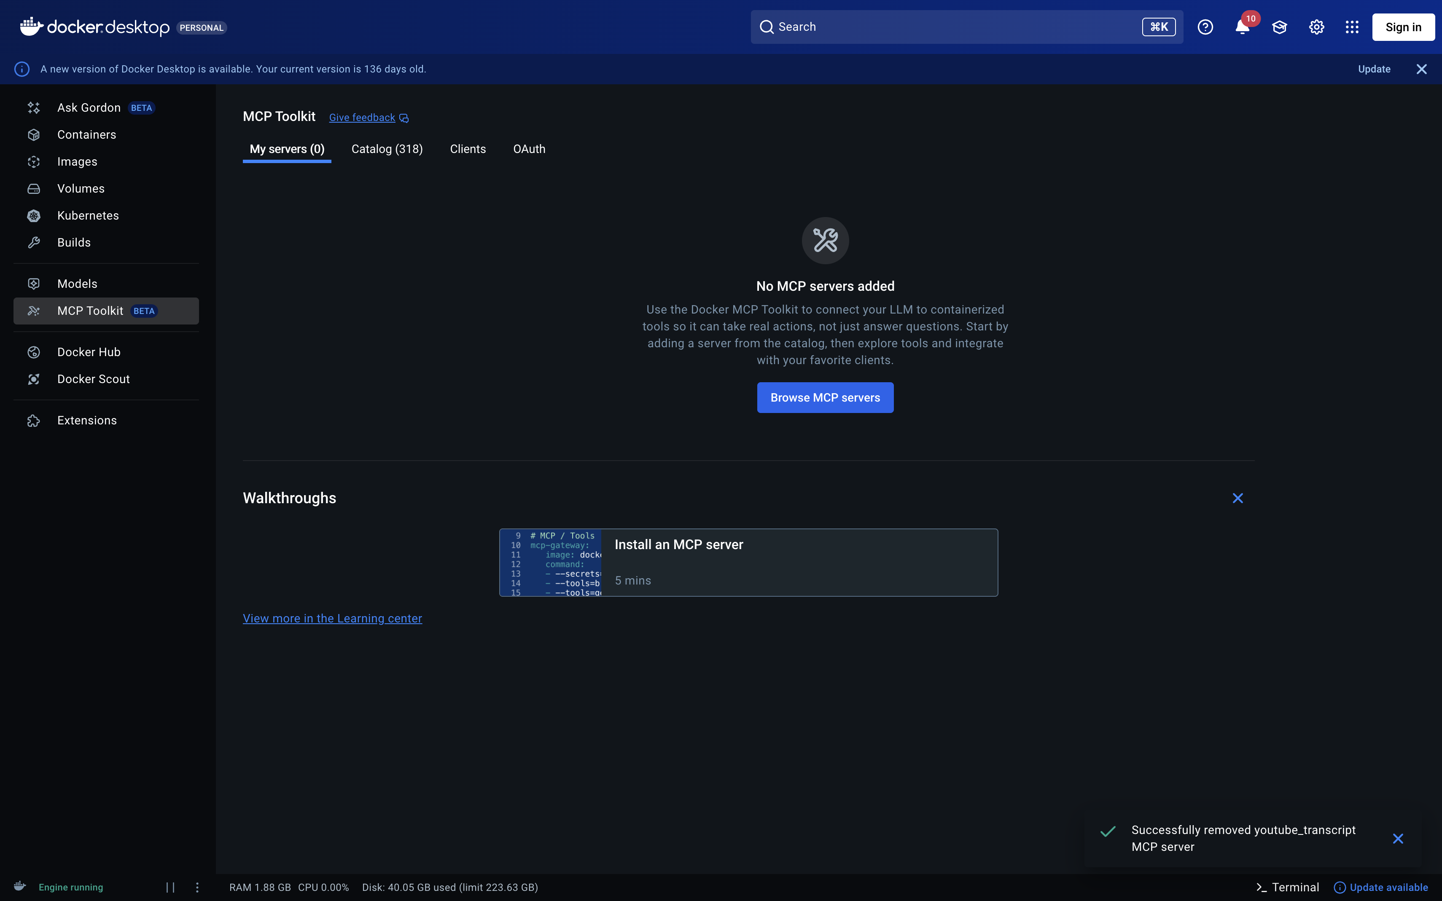Image resolution: width=1442 pixels, height=901 pixels.
Task: Click the Docker Desktop whale logo
Action: (32, 26)
